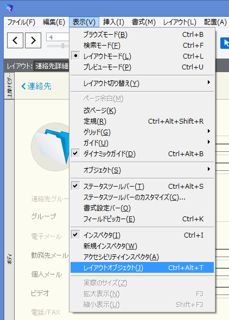The height and width of the screenshot is (320, 229).
Task: Open 書式(M) menu
Action: coord(143,22)
